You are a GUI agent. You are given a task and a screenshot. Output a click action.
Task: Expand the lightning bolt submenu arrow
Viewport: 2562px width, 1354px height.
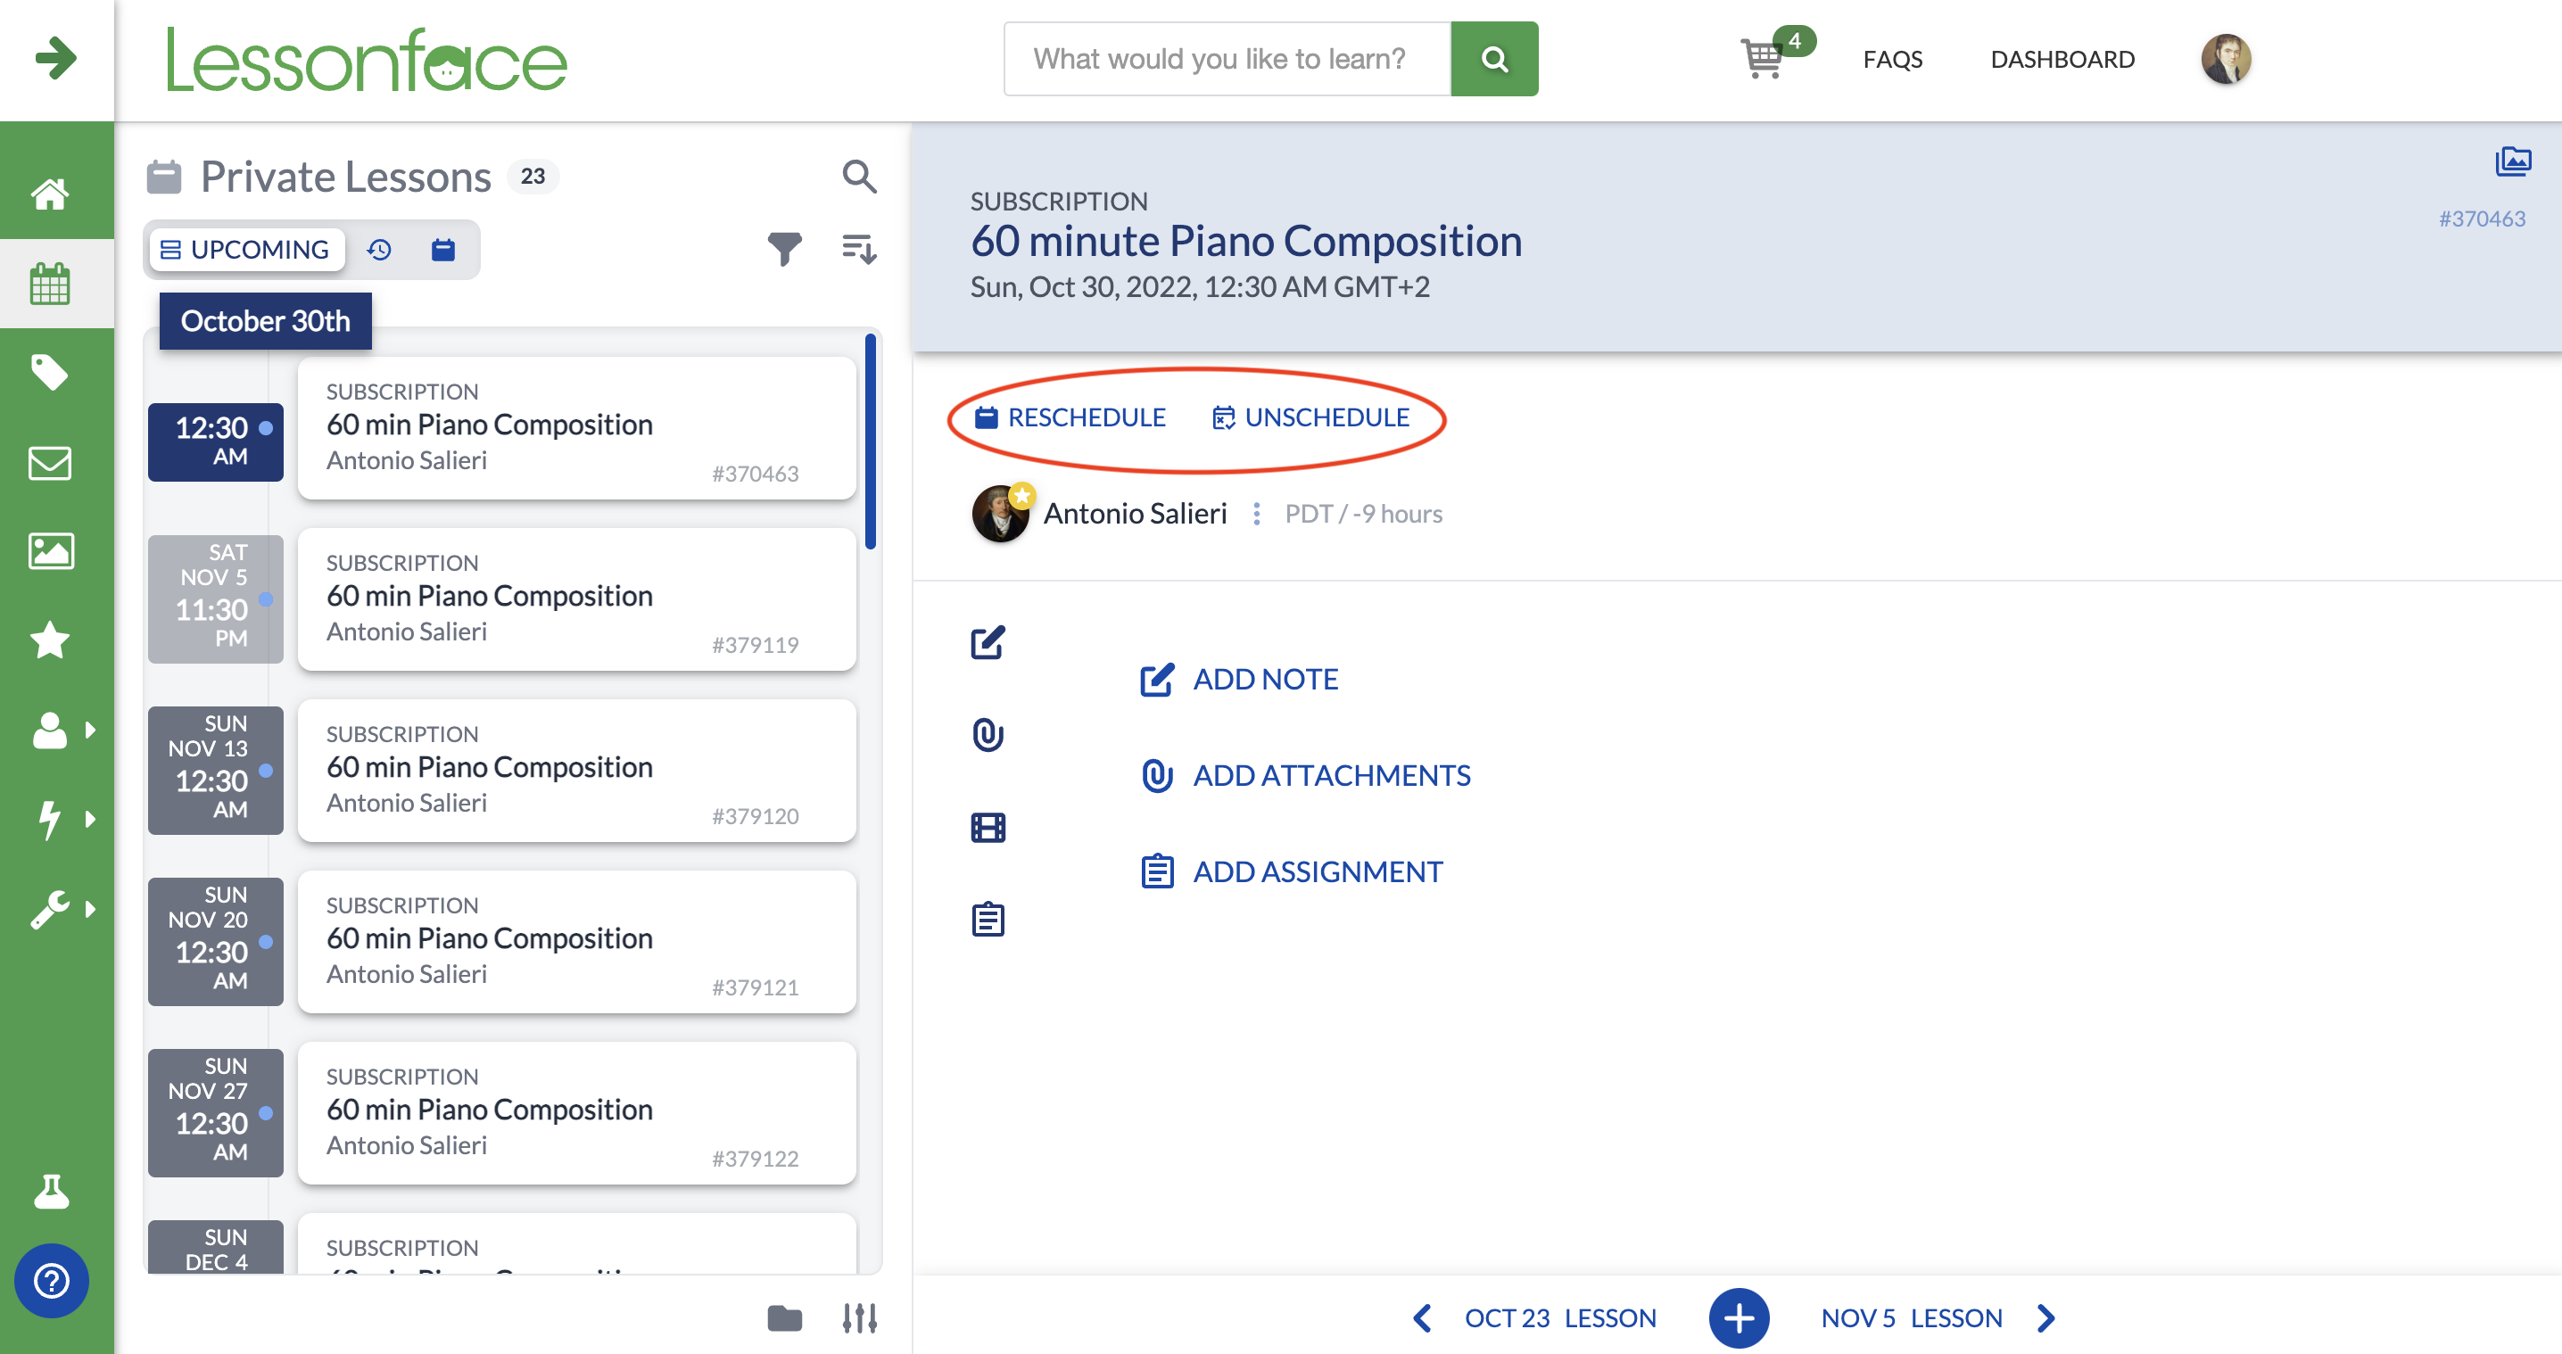[92, 819]
